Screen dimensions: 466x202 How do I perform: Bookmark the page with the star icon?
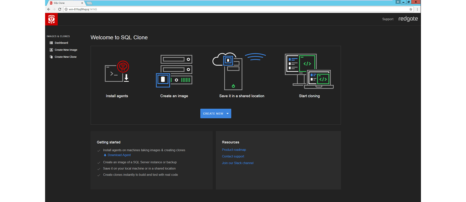pyautogui.click(x=411, y=9)
